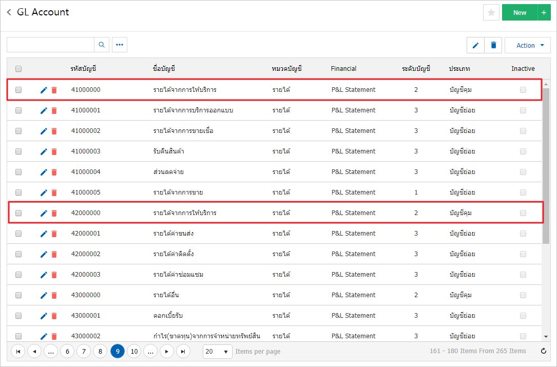Go back using the GL Account arrow

[x=9, y=12]
